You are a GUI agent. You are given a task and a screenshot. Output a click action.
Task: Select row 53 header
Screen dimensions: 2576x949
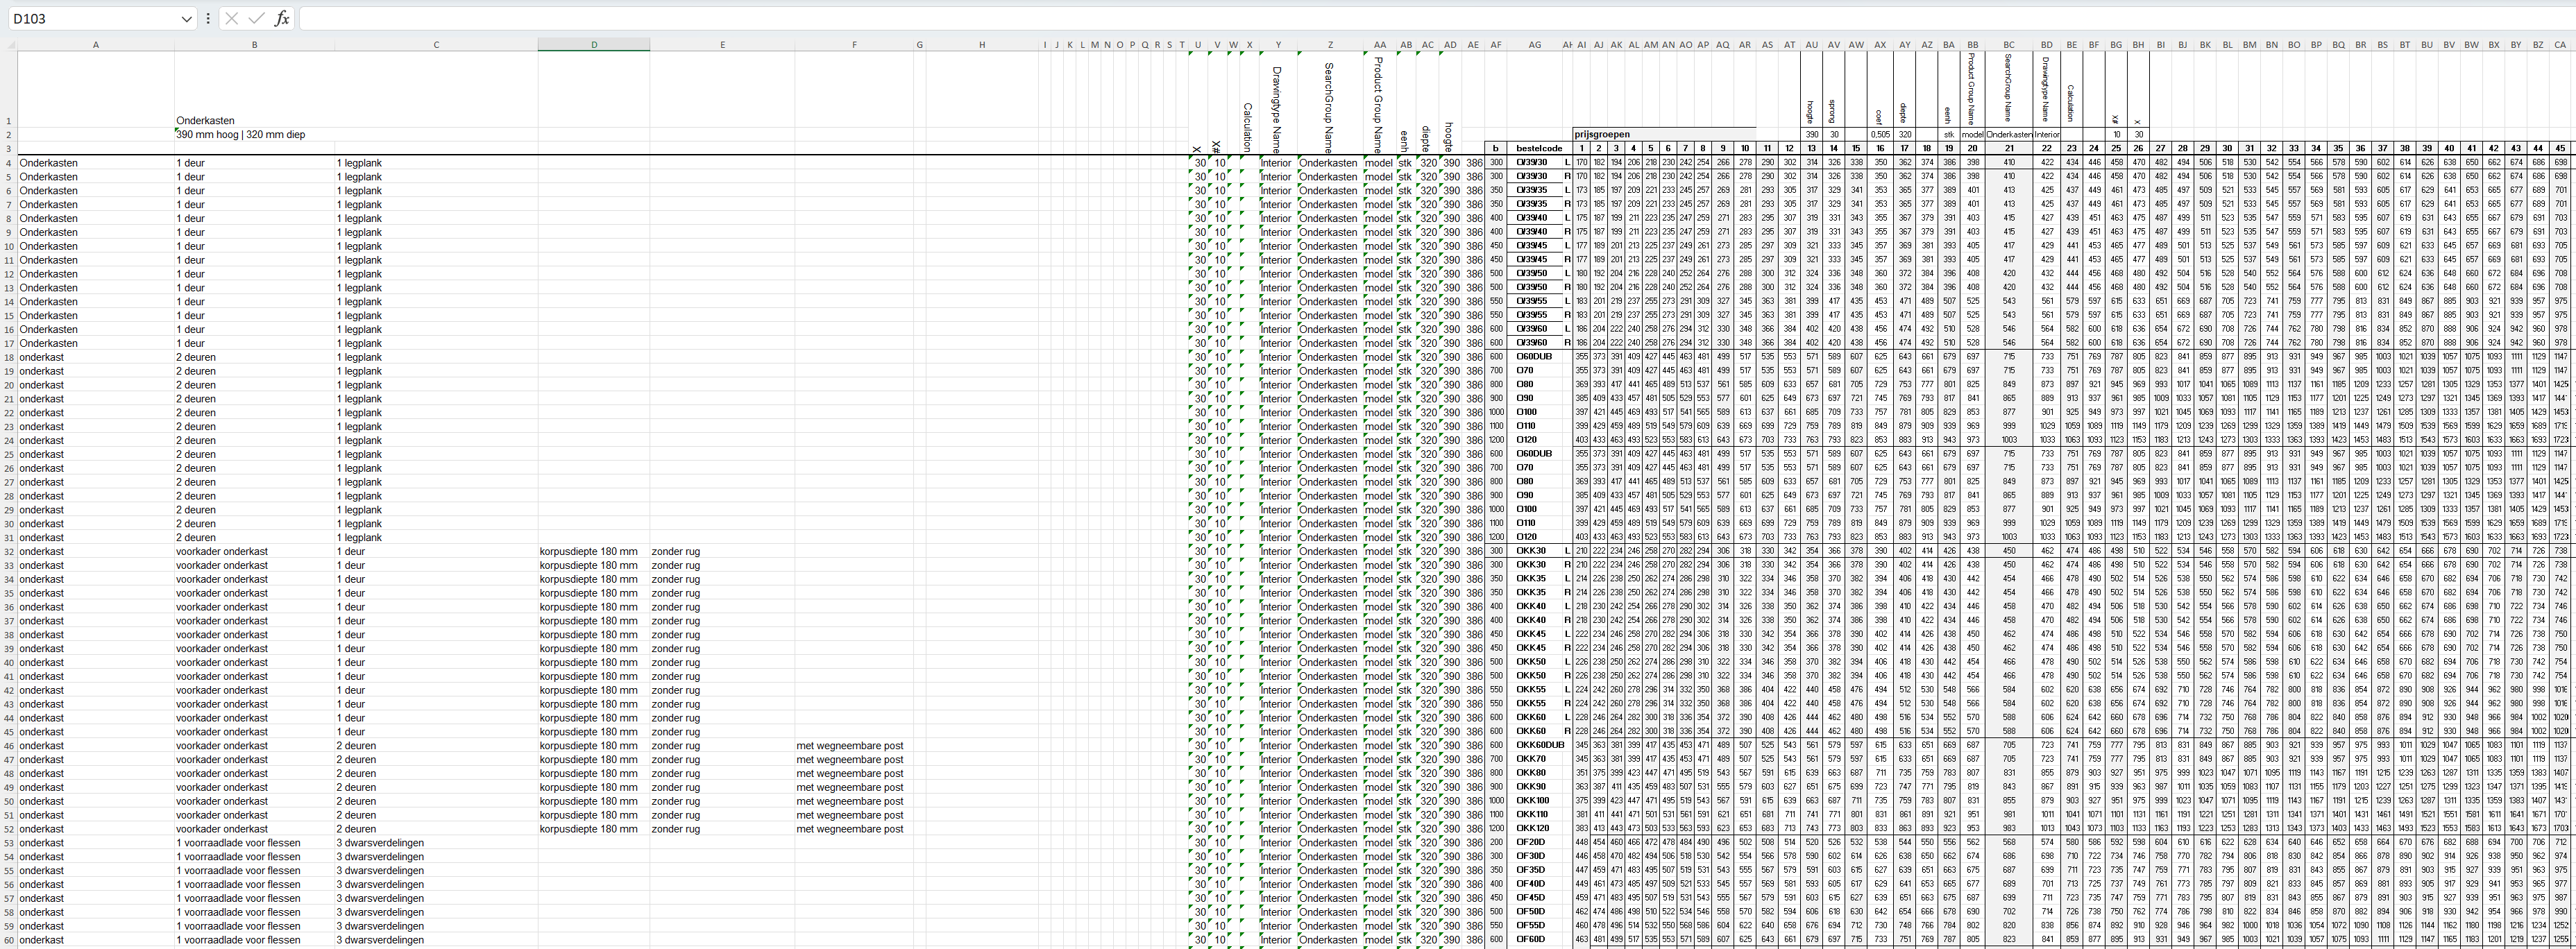pos(8,843)
